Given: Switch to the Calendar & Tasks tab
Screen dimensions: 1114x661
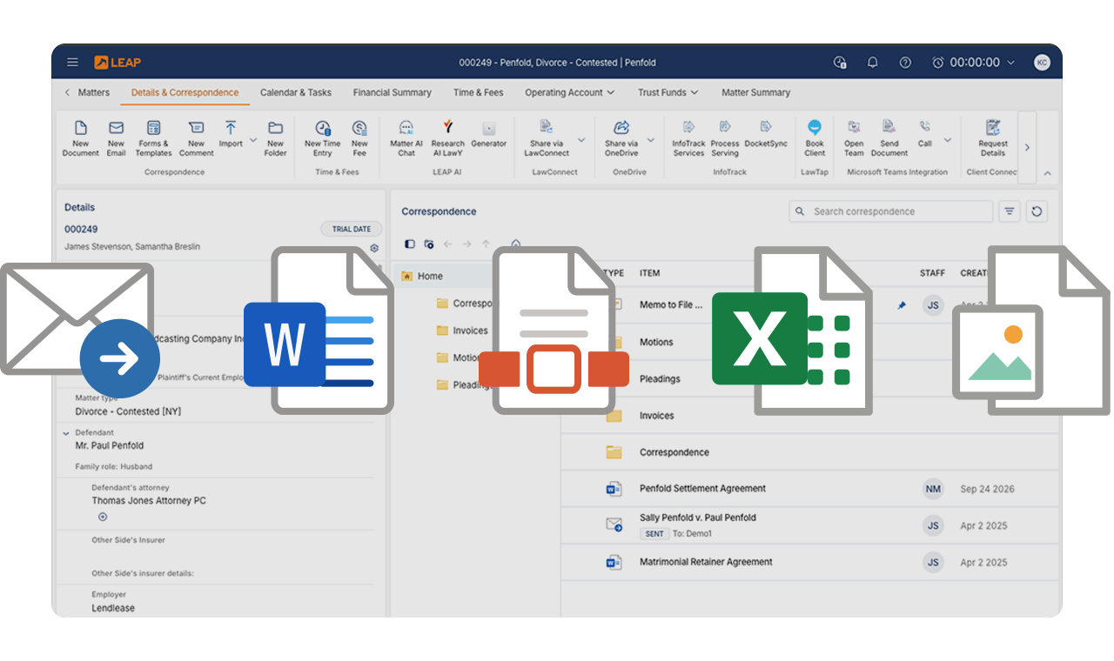Looking at the screenshot, I should pos(296,92).
